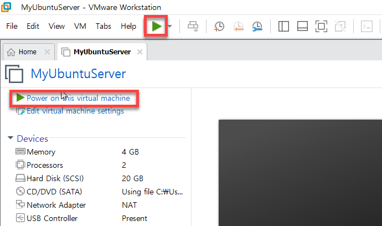The width and height of the screenshot is (382, 226).
Task: Click Send Ctrl+Alt+Del toolbar icon
Action: point(193,26)
